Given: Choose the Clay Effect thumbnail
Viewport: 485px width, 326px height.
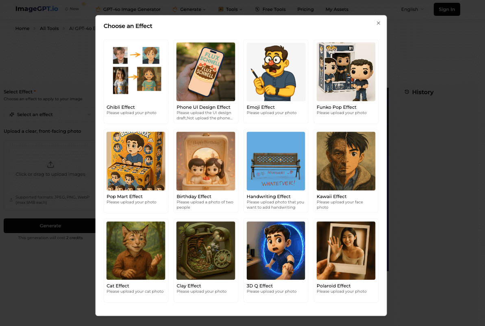Looking at the screenshot, I should pyautogui.click(x=206, y=250).
